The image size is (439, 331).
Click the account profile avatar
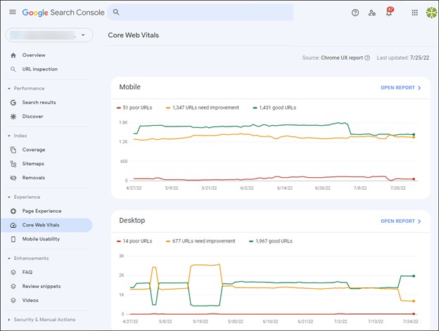pos(432,13)
